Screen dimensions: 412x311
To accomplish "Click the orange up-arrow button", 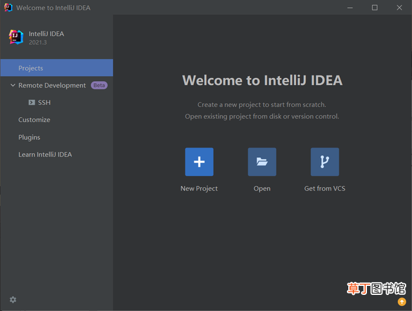I will [402, 301].
